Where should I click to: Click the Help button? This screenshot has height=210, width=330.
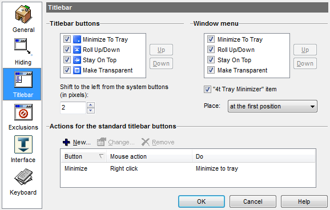[x=304, y=201]
